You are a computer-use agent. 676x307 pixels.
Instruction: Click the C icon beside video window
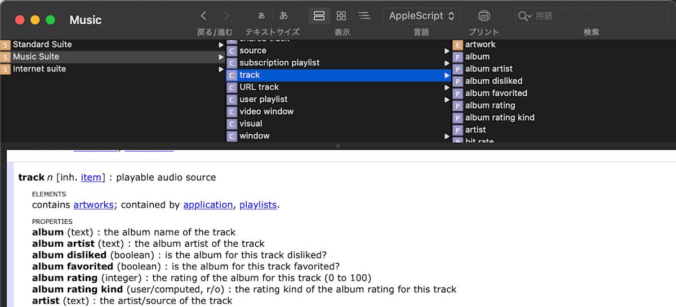pyautogui.click(x=232, y=112)
